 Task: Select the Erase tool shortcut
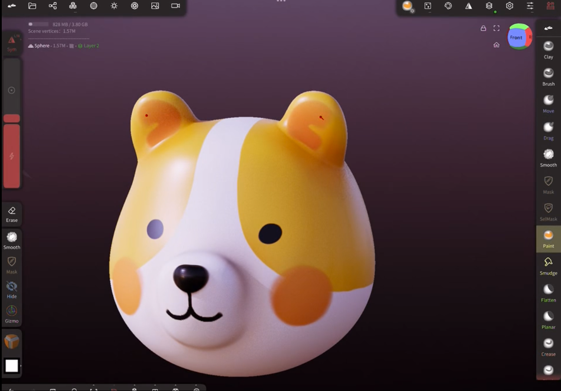(x=12, y=214)
